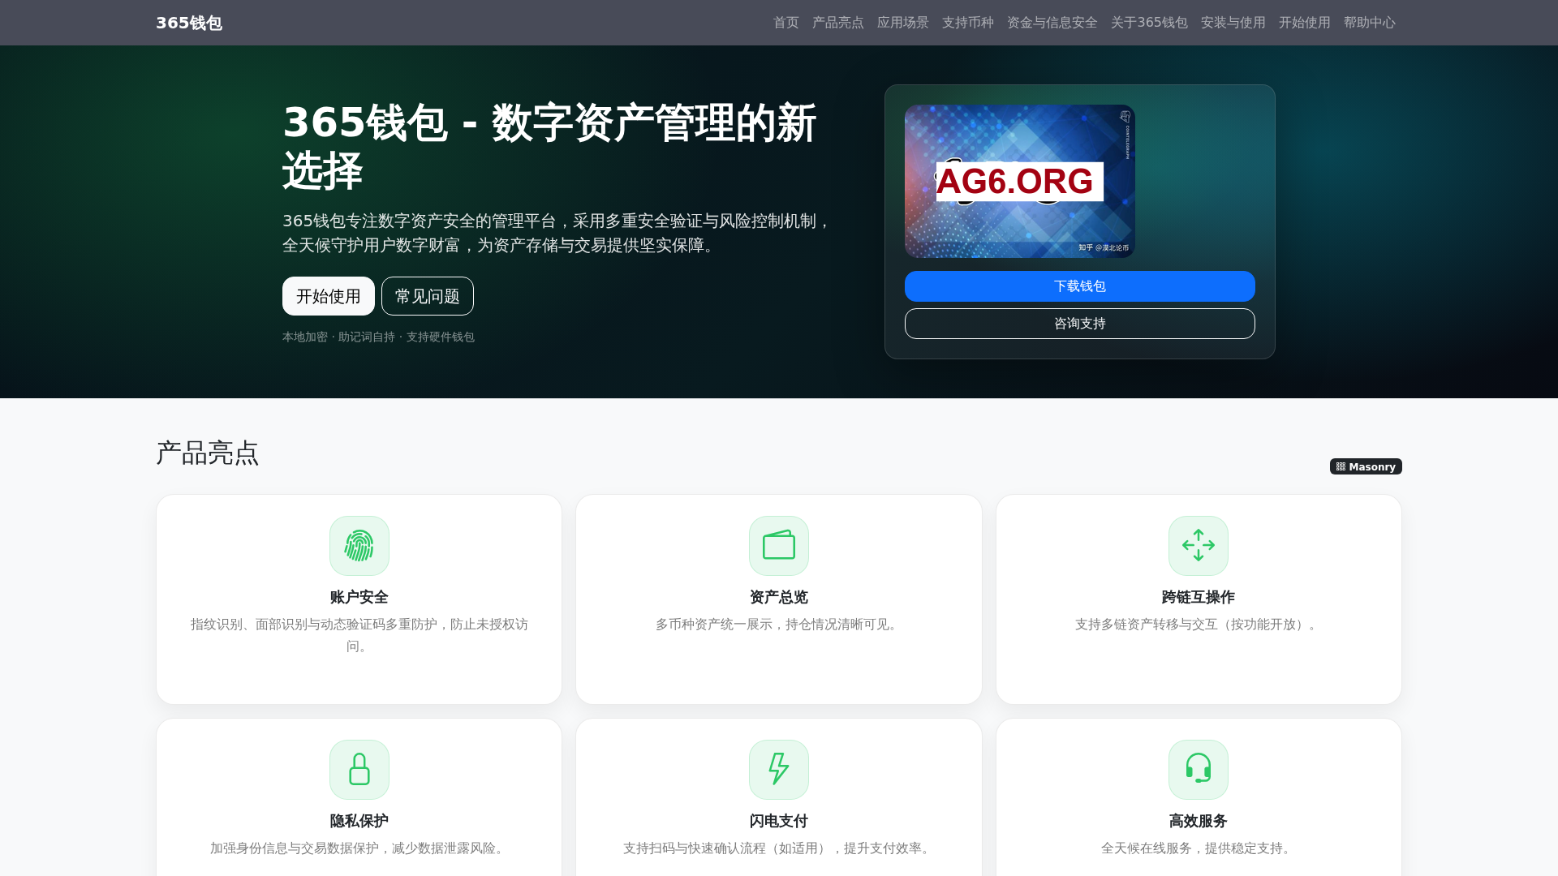The image size is (1558, 876).
Task: Open the 365钱包 logo link
Action: pos(189,23)
